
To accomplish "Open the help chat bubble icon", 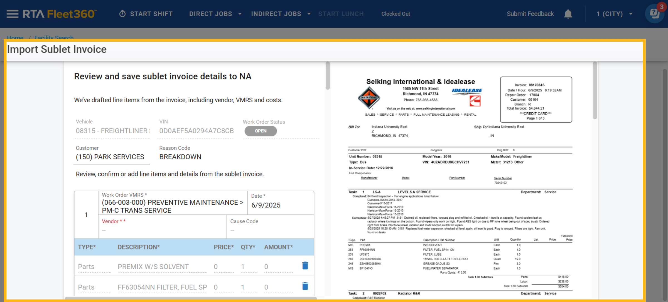I will tap(654, 14).
